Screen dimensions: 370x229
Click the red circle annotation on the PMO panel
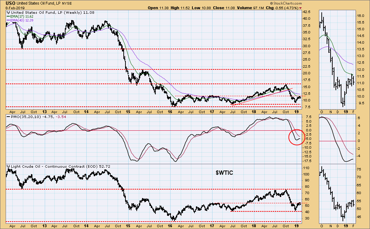click(x=297, y=137)
